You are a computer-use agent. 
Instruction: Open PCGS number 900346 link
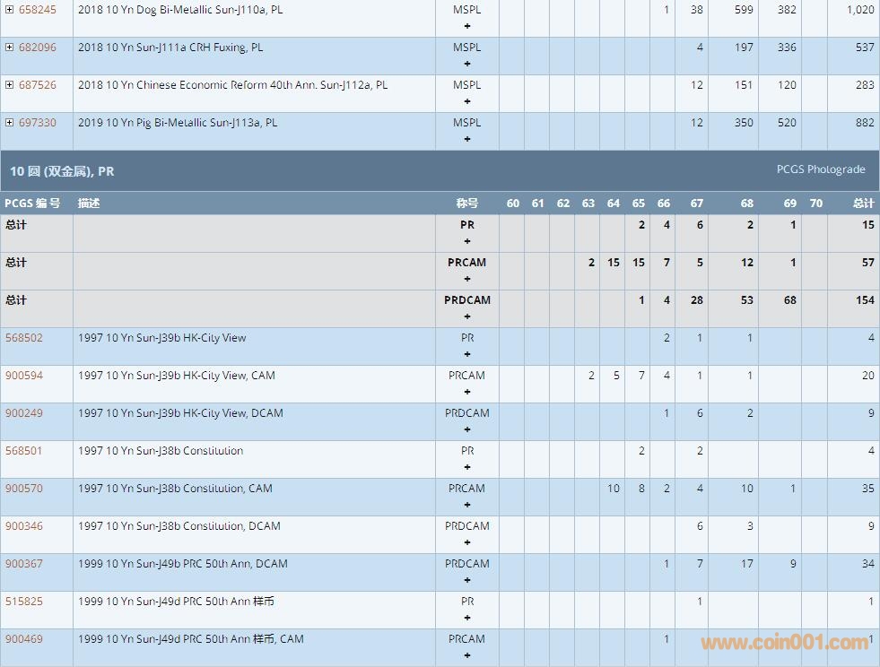click(24, 526)
